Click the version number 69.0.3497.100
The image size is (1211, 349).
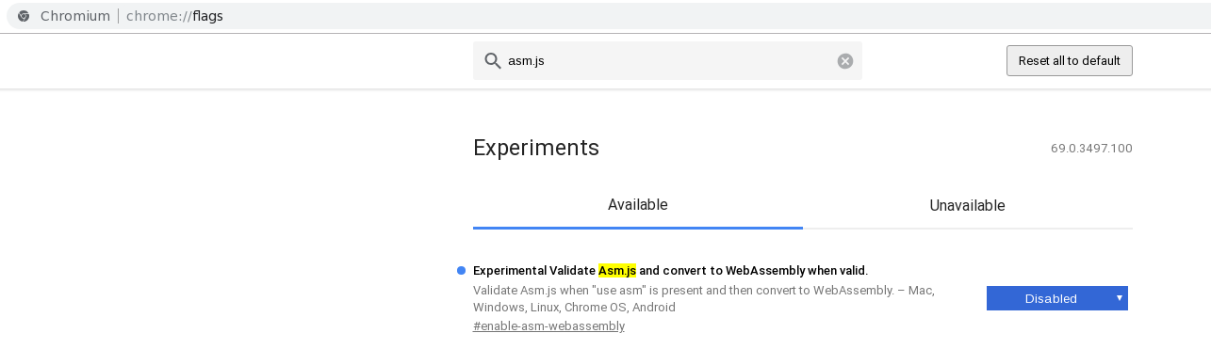tap(1091, 149)
